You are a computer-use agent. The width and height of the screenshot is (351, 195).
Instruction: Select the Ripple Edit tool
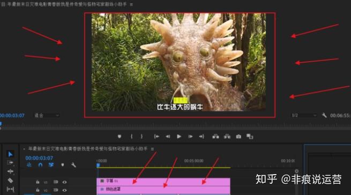coord(10,171)
